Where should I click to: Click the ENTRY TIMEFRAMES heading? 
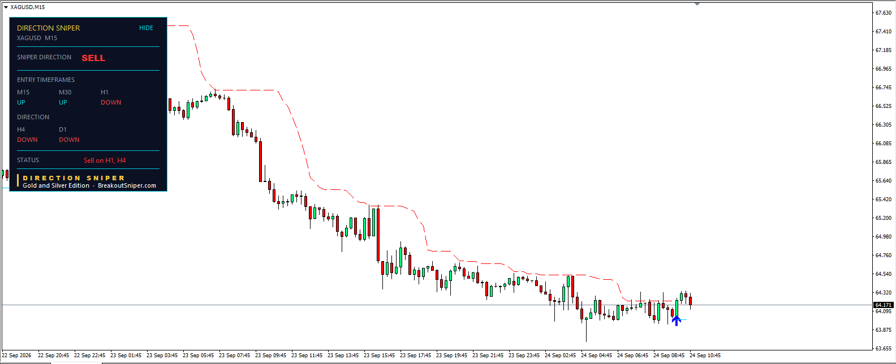[46, 80]
